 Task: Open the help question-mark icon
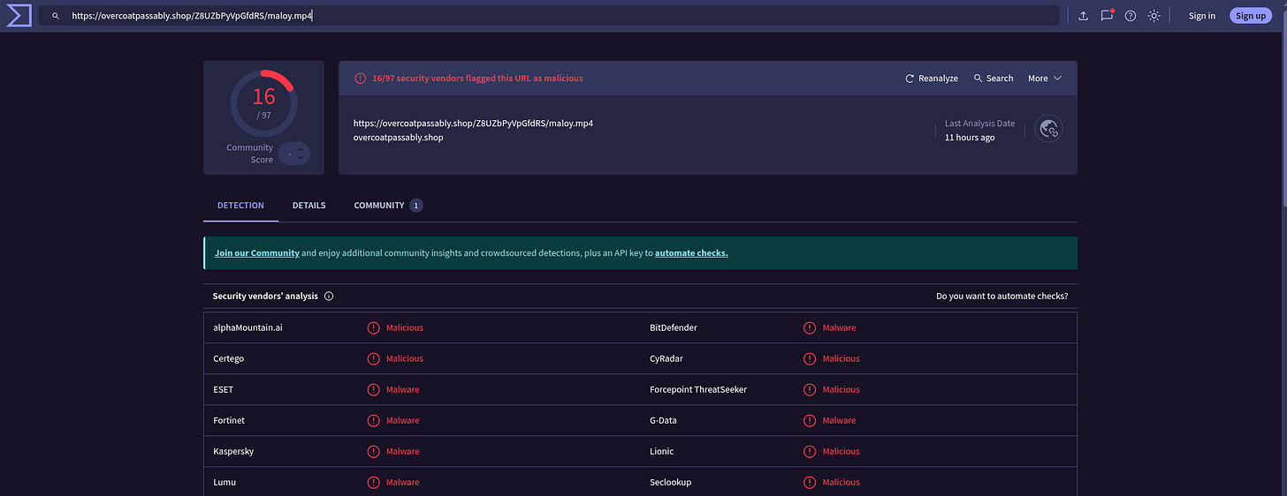[x=1130, y=16]
